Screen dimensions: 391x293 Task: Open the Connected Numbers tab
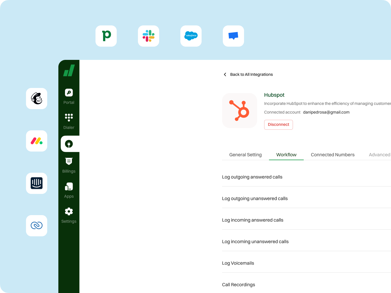tap(333, 154)
